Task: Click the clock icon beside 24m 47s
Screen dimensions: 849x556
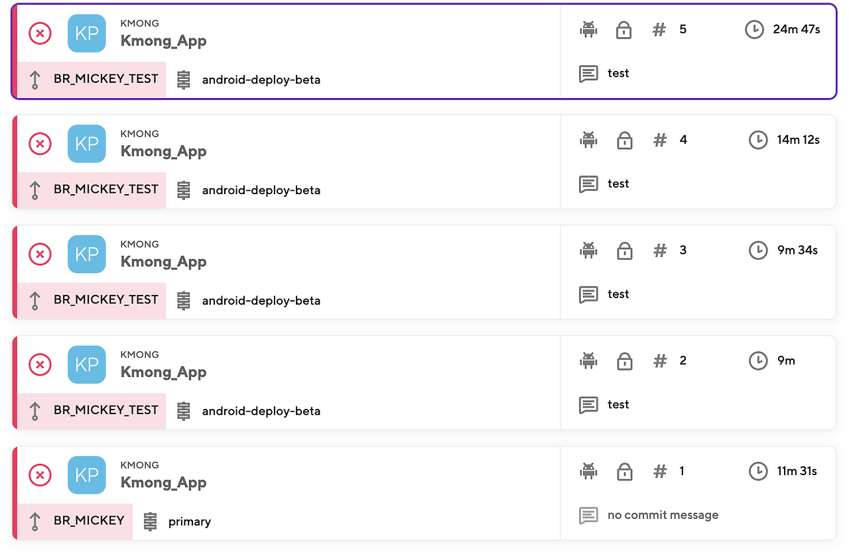Action: (x=755, y=30)
